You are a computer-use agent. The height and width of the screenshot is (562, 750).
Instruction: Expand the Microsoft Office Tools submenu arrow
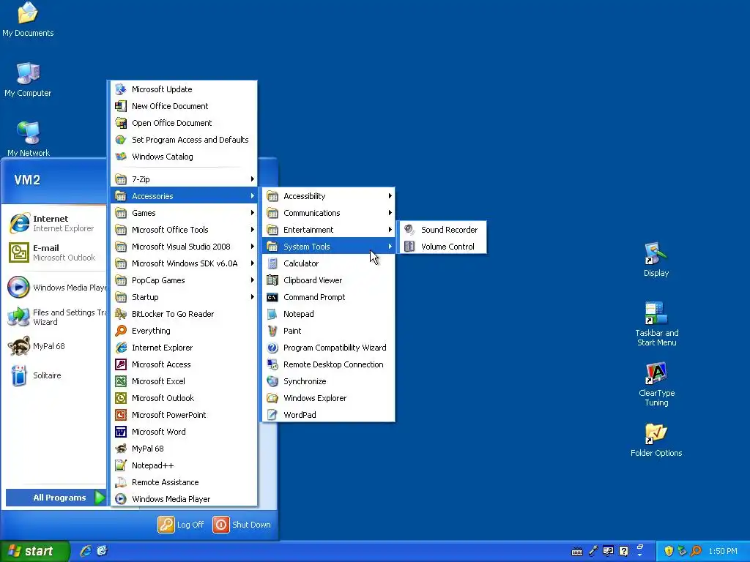click(252, 230)
